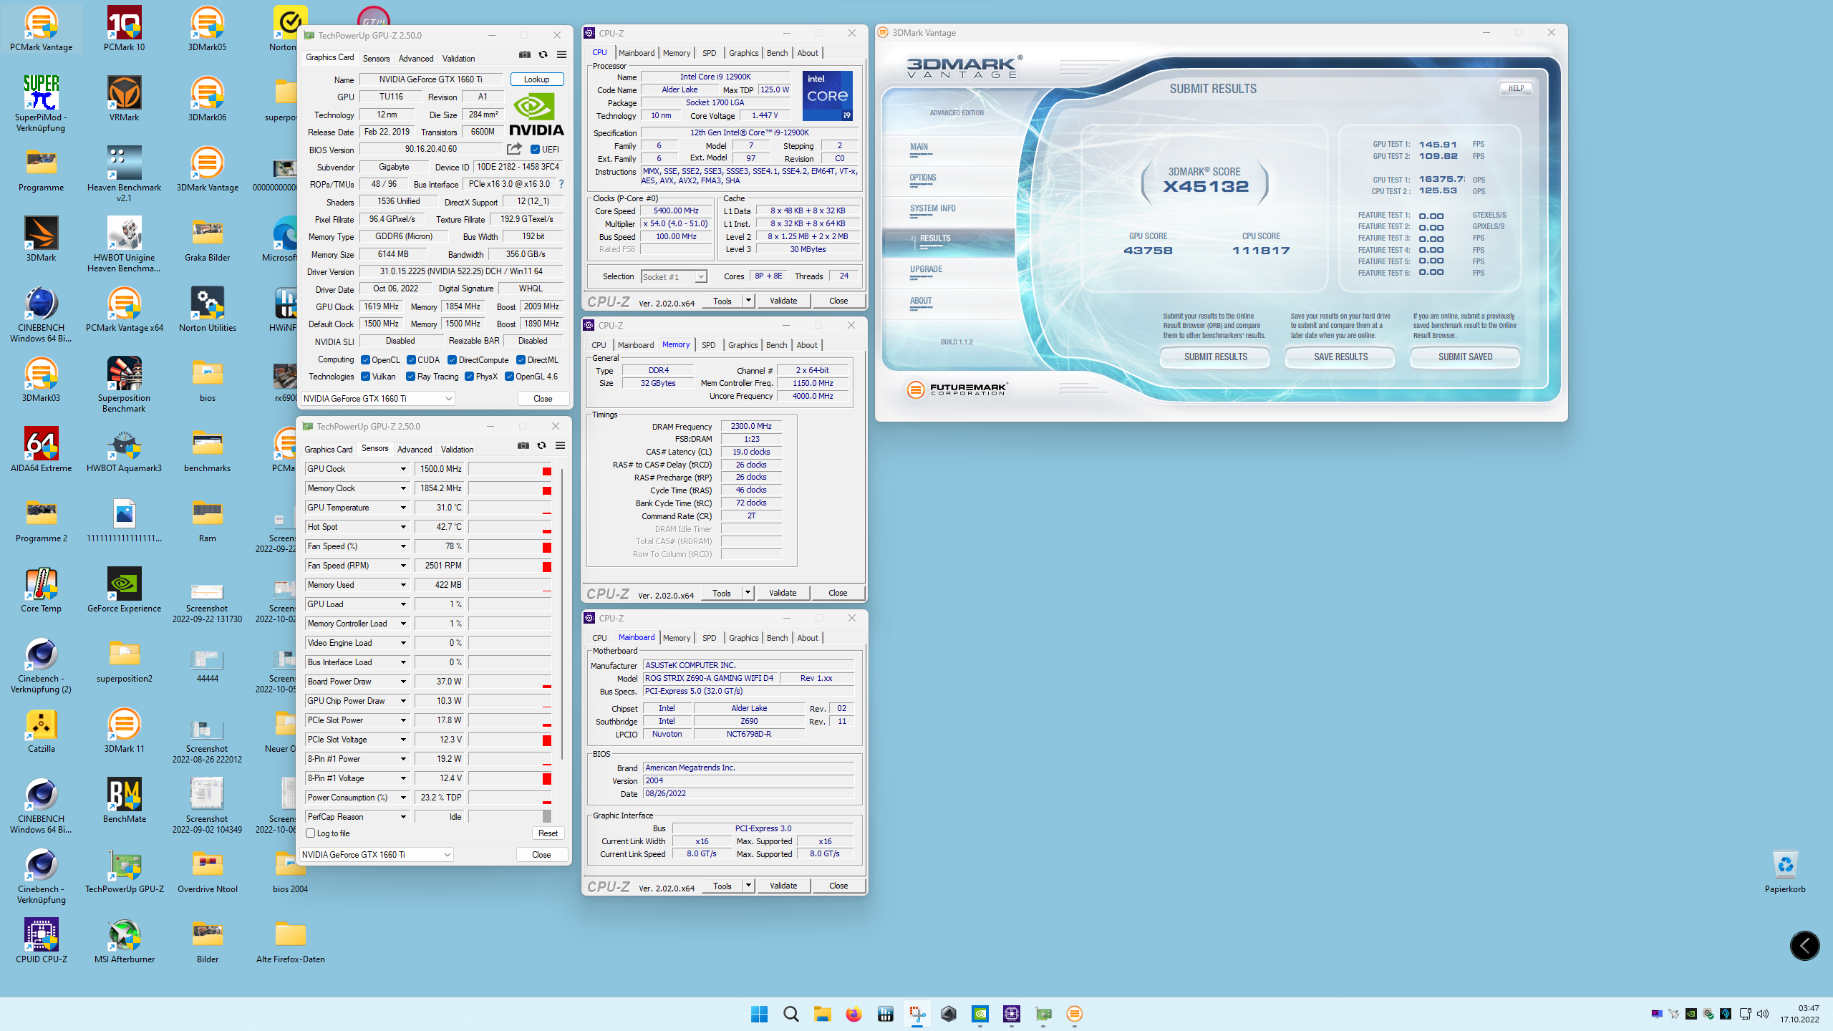The width and height of the screenshot is (1833, 1031).
Task: Click Reset in GPU-Z Sensors window
Action: (548, 833)
